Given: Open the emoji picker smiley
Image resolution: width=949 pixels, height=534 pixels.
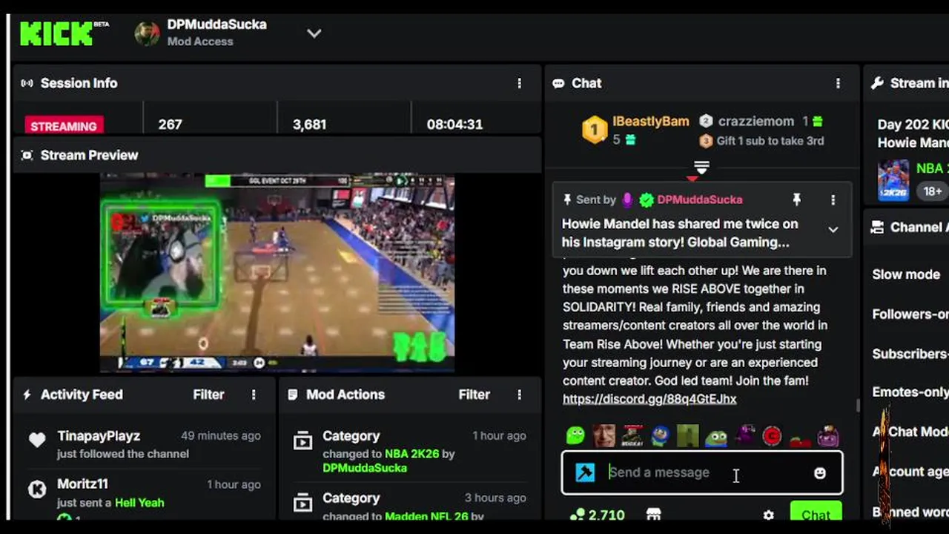Looking at the screenshot, I should coord(819,472).
